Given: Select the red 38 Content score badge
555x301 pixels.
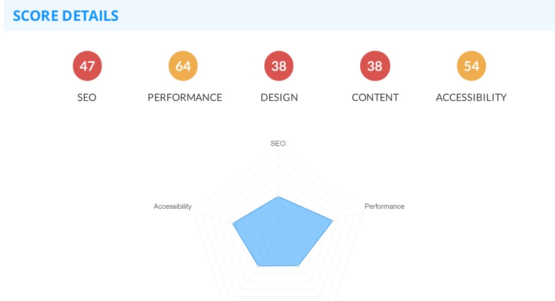Looking at the screenshot, I should tap(375, 66).
